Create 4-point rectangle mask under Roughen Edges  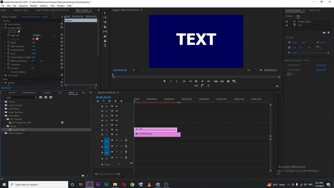point(14,31)
